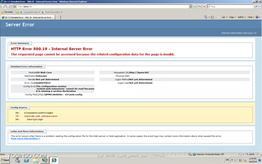Refresh the page with the green arrows icon

pyautogui.click(x=200, y=6)
